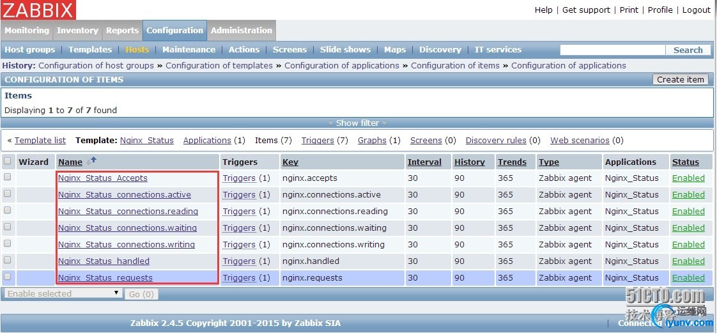
Task: Toggle the select-all items checkbox
Action: 7,161
